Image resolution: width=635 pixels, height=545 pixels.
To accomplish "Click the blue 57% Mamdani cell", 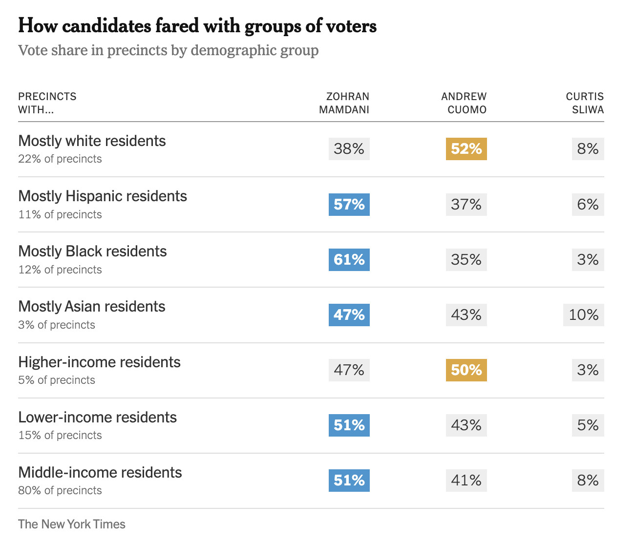I will pos(349,204).
